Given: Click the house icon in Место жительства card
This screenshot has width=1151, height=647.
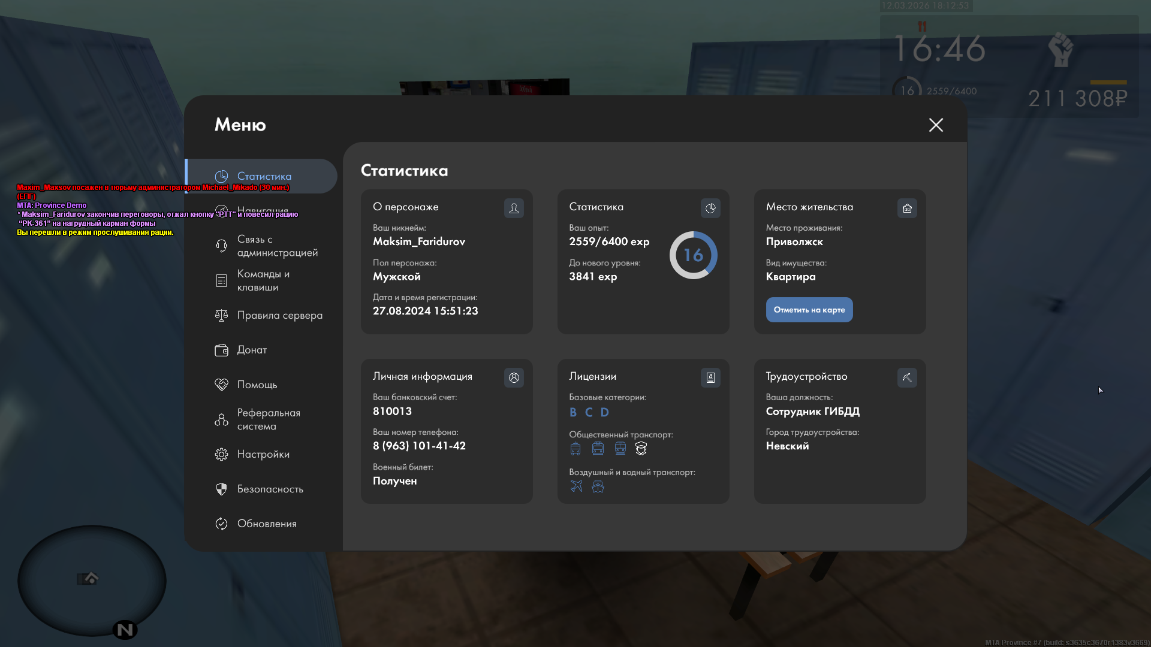Looking at the screenshot, I should pos(907,208).
